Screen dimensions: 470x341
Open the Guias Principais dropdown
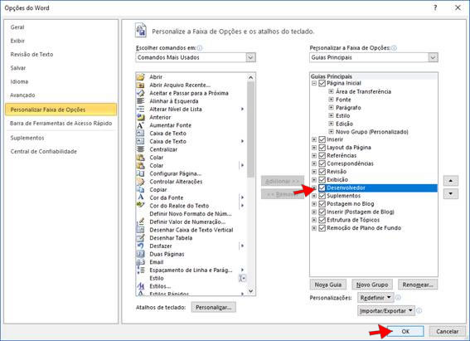(433, 57)
